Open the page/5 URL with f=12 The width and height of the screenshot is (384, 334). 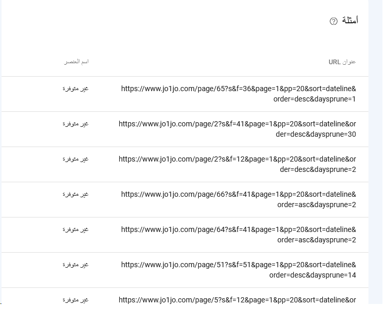[x=237, y=299]
